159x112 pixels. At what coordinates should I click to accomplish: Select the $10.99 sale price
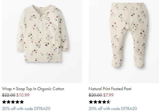23,95
